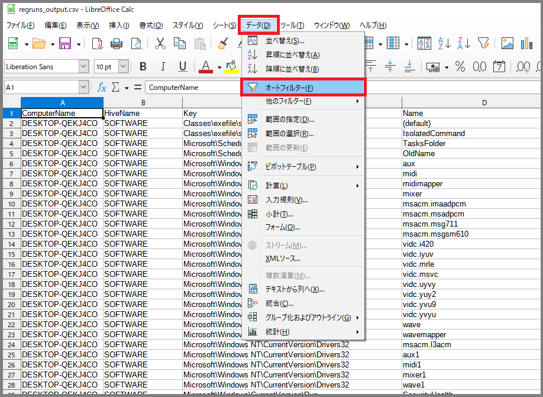Open Print Preview from the toolbar

[x=137, y=44]
